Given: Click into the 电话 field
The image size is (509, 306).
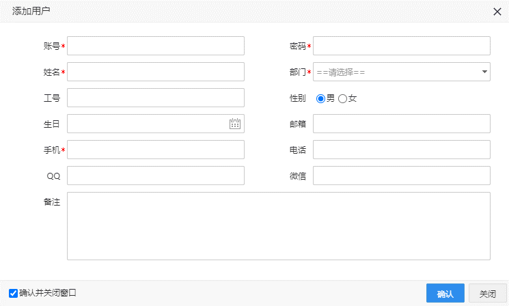Looking at the screenshot, I should pyautogui.click(x=402, y=150).
